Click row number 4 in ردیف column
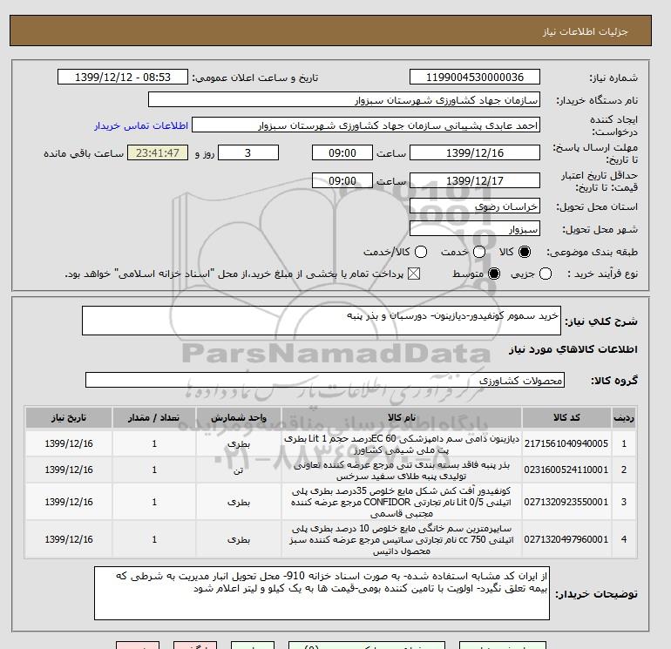Screen dimensions: 671x649 [x=624, y=539]
